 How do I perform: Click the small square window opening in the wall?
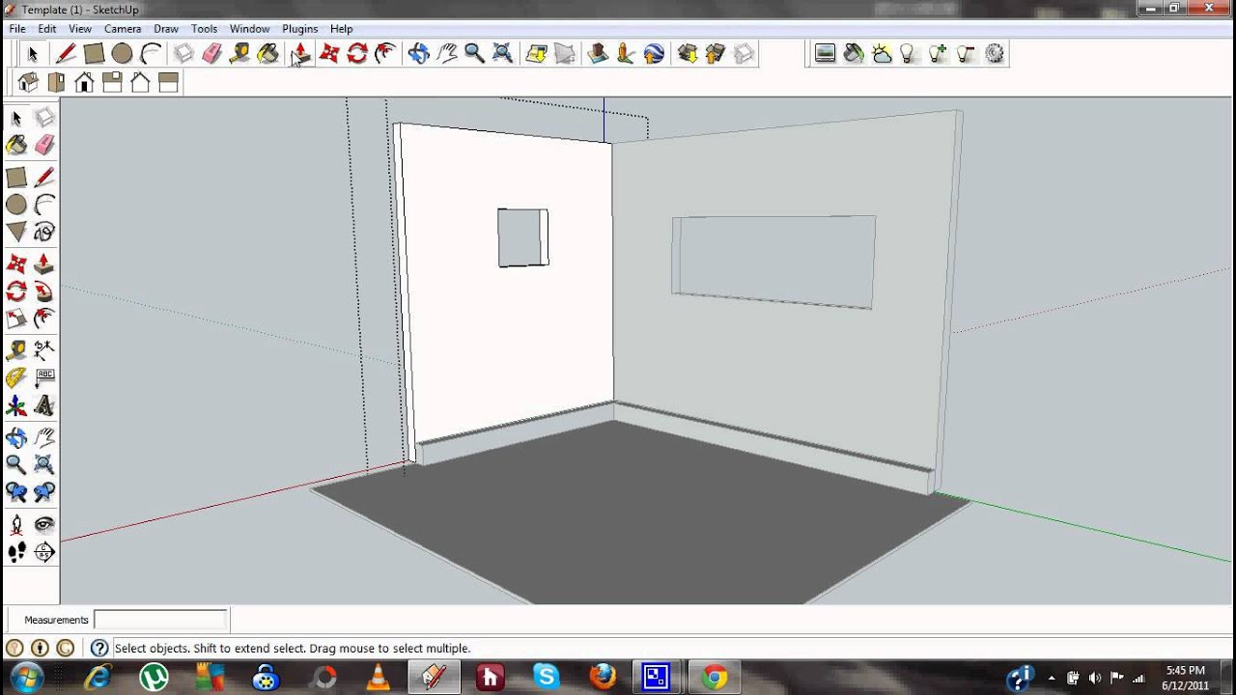click(522, 237)
